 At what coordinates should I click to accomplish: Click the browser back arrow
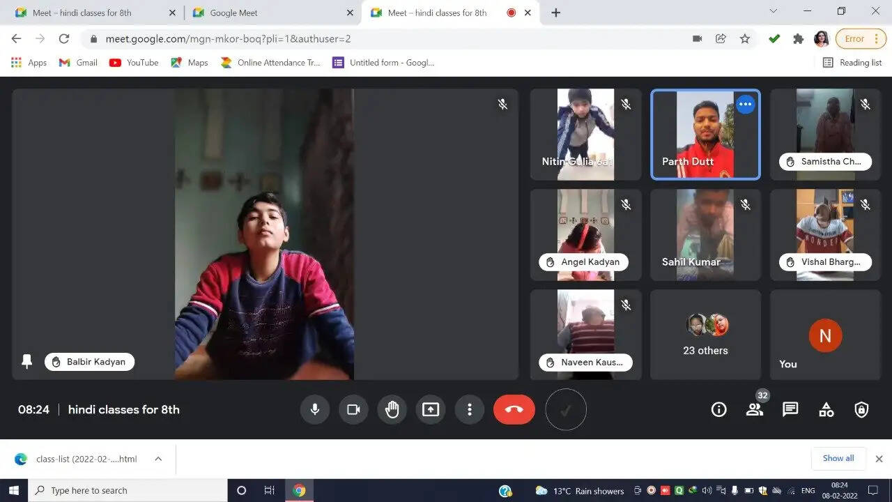tap(17, 39)
